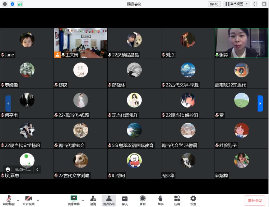Click the meeting info icon in the title bar
The image size is (269, 207).
(5, 4)
